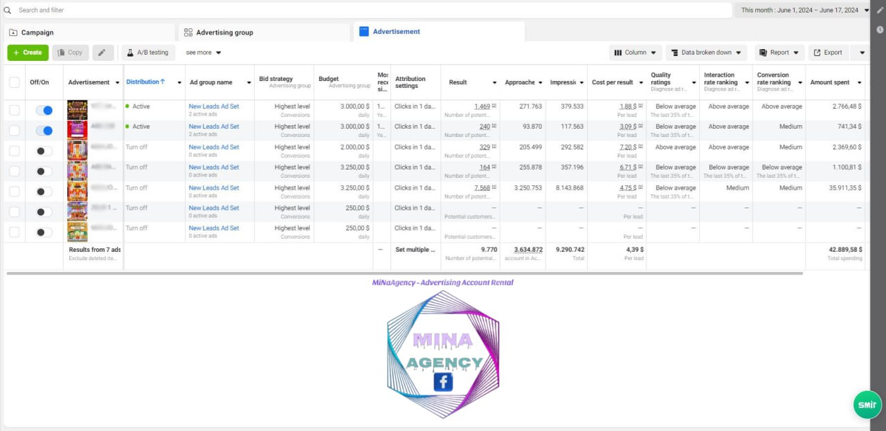Open New Leads Ad Set link, 329 row
Image resolution: width=886 pixels, height=431 pixels.
[x=214, y=147]
